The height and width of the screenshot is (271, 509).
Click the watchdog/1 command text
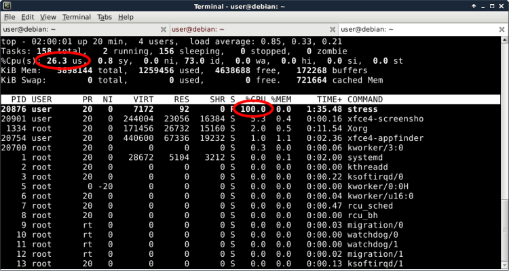point(373,245)
